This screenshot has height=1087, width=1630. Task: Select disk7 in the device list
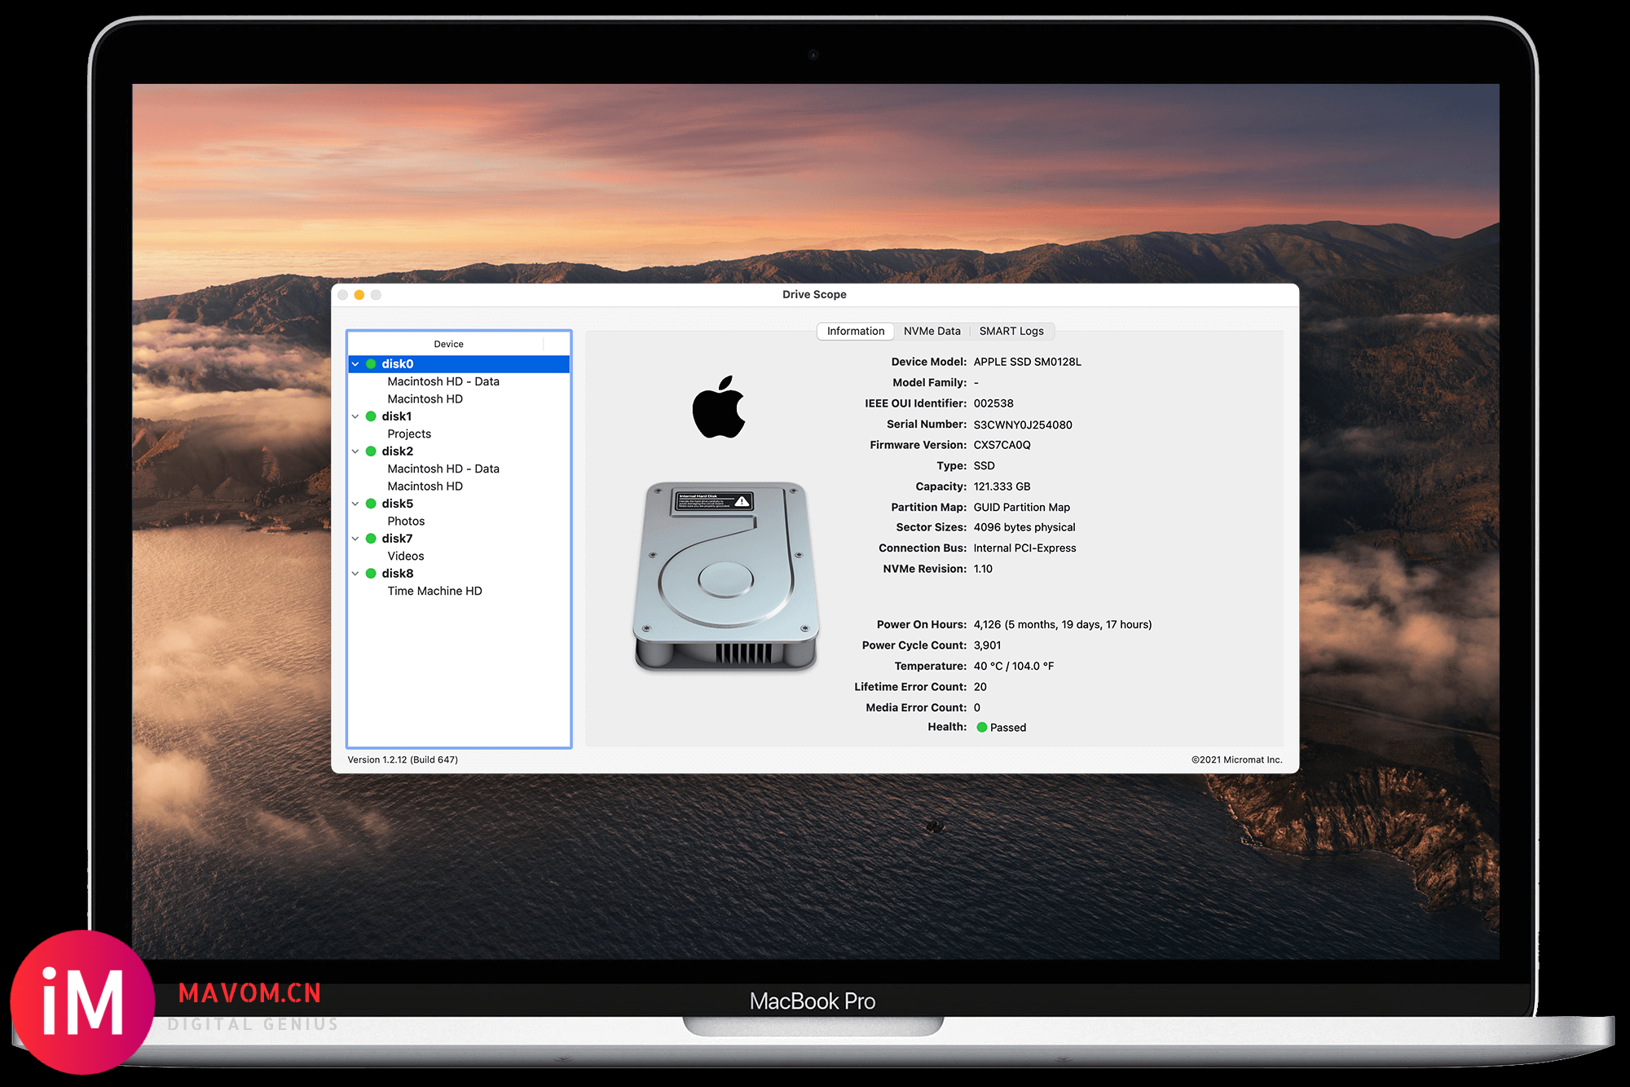tap(459, 539)
